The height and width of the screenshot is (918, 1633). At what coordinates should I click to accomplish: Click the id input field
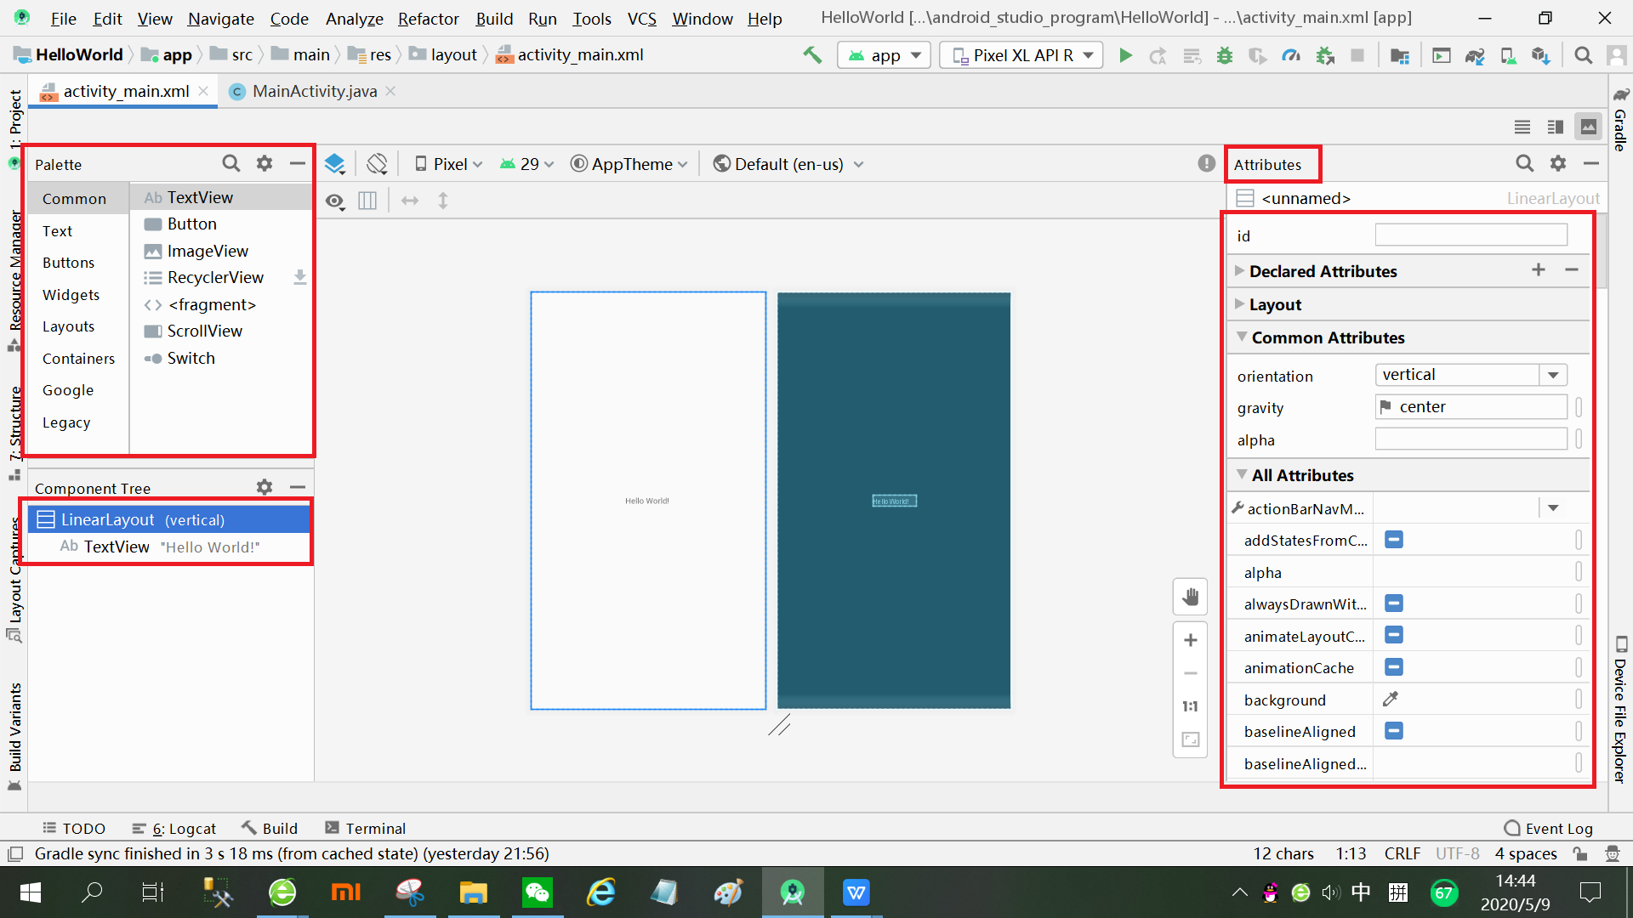pos(1471,235)
